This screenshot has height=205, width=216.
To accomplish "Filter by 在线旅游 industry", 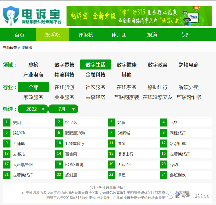I will point(64,87).
